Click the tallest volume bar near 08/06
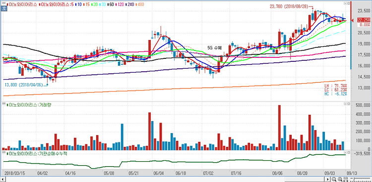372x182 pixels. click(x=279, y=128)
